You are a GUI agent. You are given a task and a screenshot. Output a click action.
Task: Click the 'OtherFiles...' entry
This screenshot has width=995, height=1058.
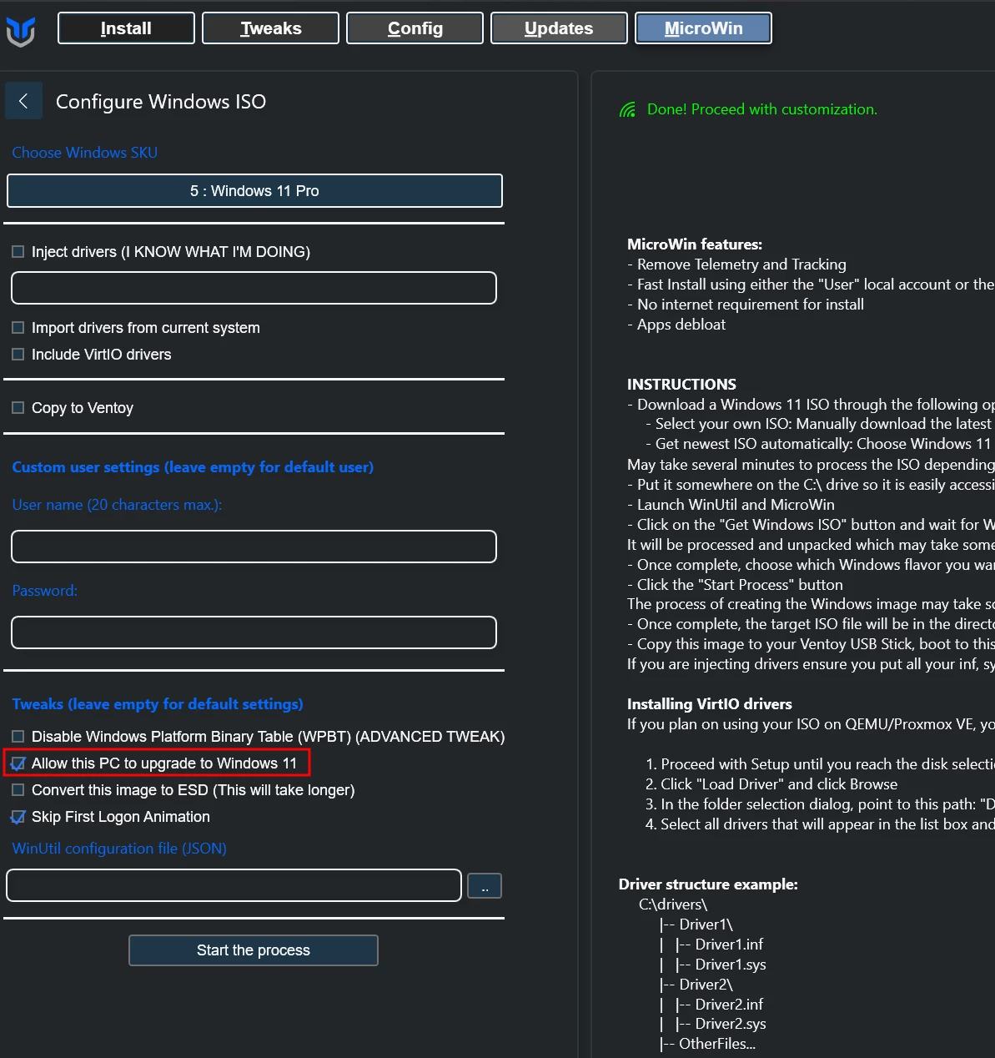717,1044
